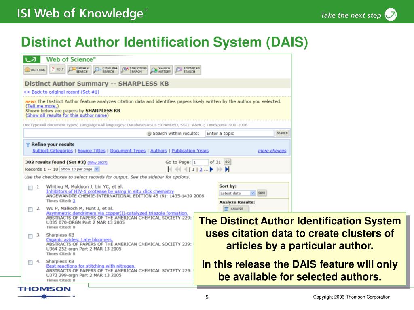Click Times Cited count 3 for record 1
Viewport: 414px width, 310px height.
pyautogui.click(x=74, y=201)
